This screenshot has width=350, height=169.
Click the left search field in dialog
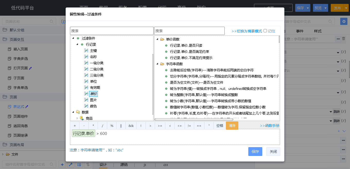click(x=112, y=31)
